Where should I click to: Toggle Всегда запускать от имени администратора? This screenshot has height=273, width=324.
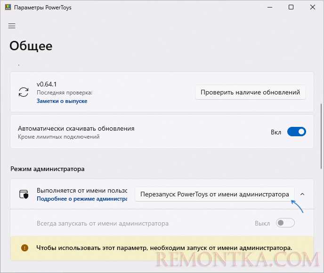point(285,223)
